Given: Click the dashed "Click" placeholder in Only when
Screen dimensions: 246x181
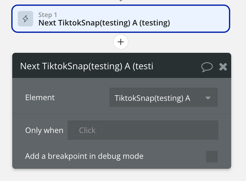Looking at the screenshot, I should (87, 130).
